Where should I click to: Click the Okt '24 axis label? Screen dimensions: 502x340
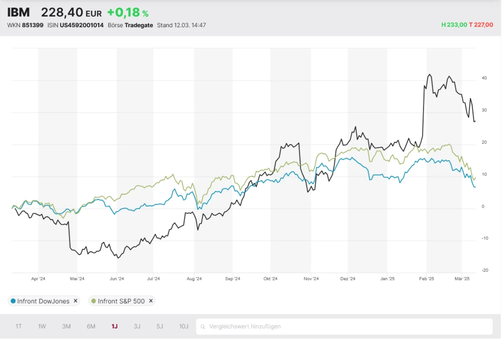271,278
